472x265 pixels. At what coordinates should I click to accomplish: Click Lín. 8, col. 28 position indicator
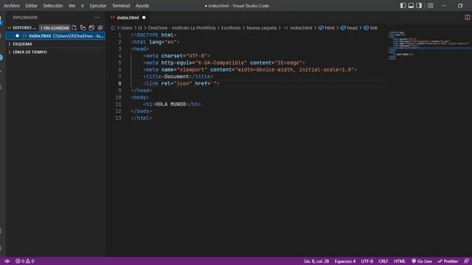tap(316, 261)
